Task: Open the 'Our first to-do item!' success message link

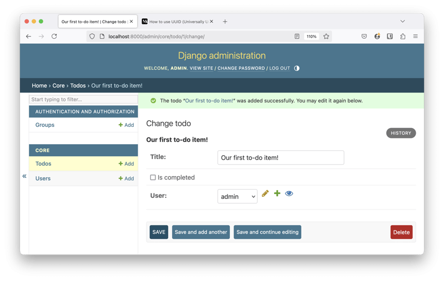Action: click(x=209, y=101)
